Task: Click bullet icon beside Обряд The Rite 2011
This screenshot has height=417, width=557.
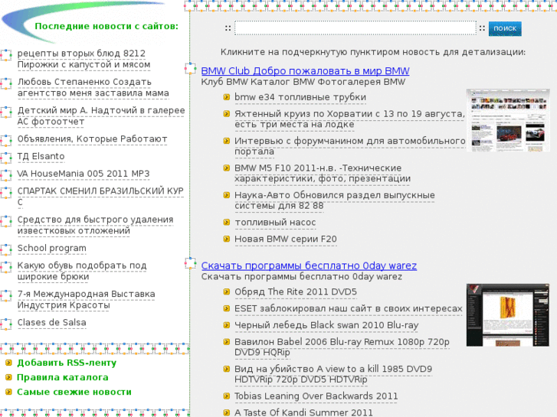Action: coord(227,292)
